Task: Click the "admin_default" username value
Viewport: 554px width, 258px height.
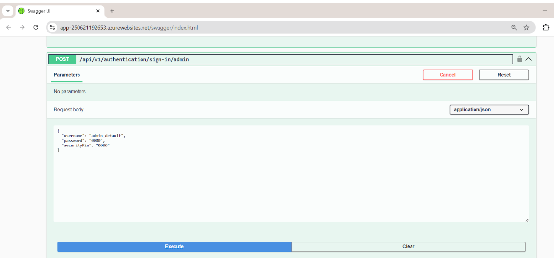Action: tap(106, 136)
